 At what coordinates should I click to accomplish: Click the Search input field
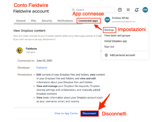(93, 10)
